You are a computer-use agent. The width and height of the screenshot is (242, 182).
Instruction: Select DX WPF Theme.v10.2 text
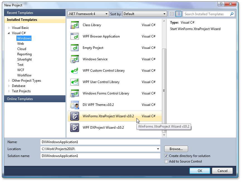click(x=98, y=105)
